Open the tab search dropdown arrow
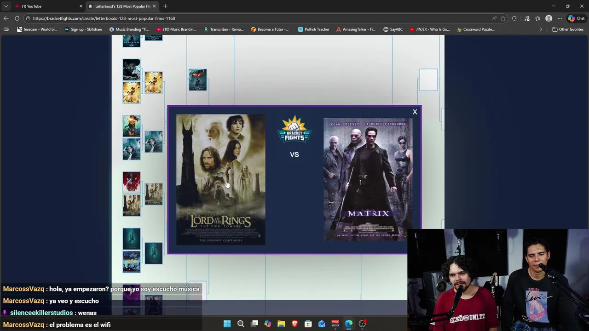This screenshot has width=589, height=331. pyautogui.click(x=6, y=6)
